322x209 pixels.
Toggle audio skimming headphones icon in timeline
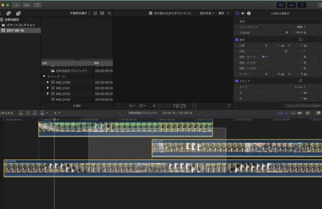(293, 113)
